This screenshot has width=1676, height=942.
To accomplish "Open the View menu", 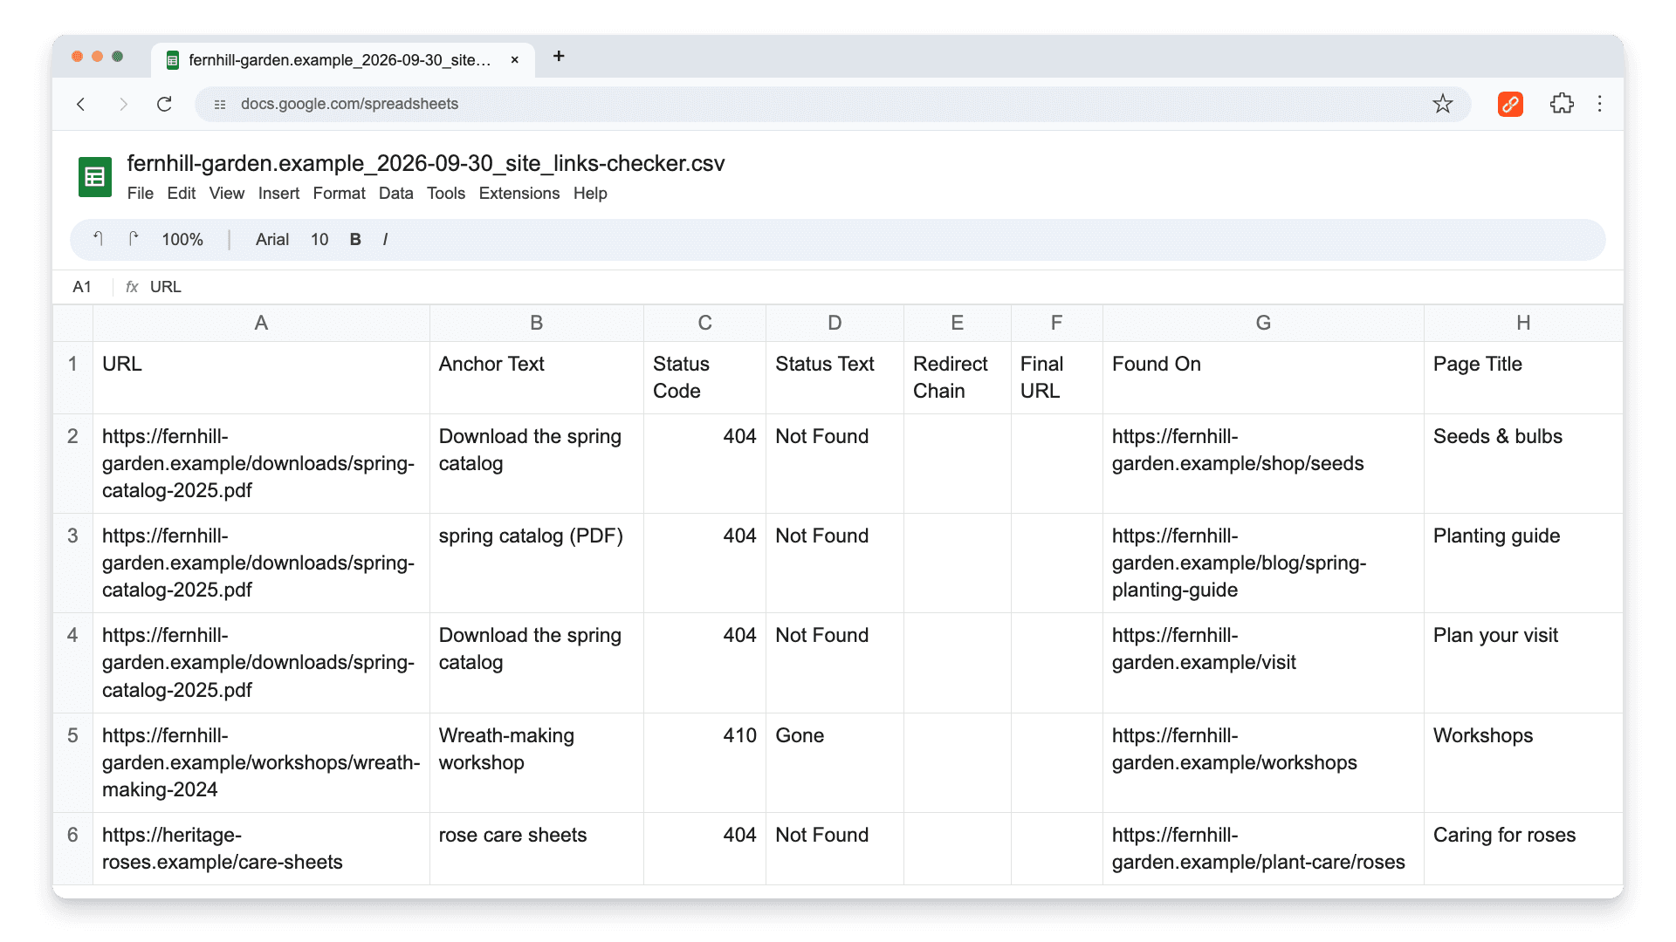I will click(x=227, y=194).
